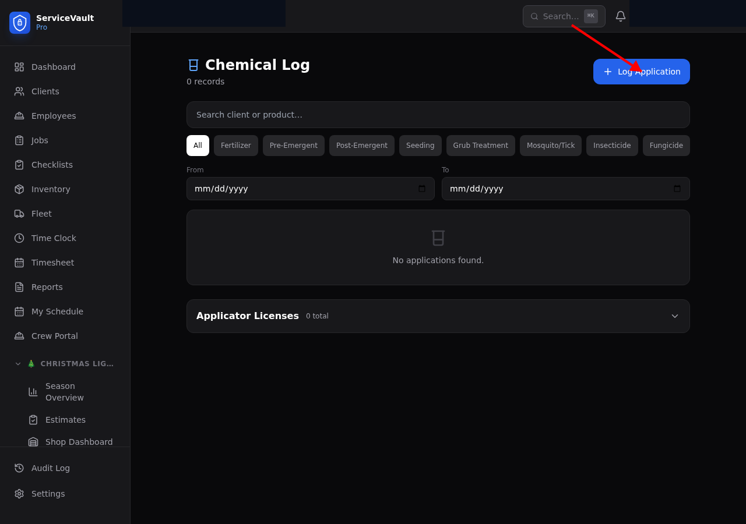Turn on the Fungicide filter
The height and width of the screenshot is (524, 746).
666,145
